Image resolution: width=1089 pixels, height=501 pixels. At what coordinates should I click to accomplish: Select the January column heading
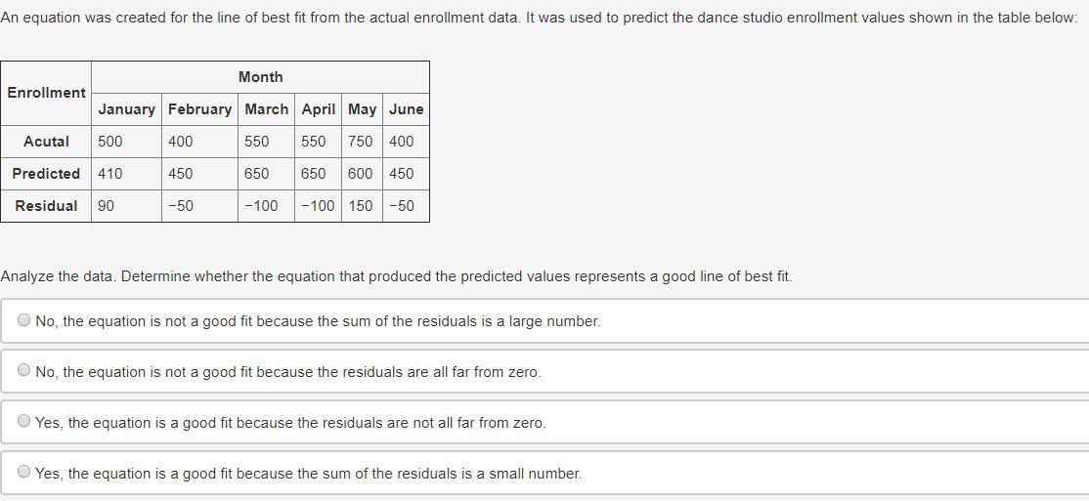click(126, 109)
